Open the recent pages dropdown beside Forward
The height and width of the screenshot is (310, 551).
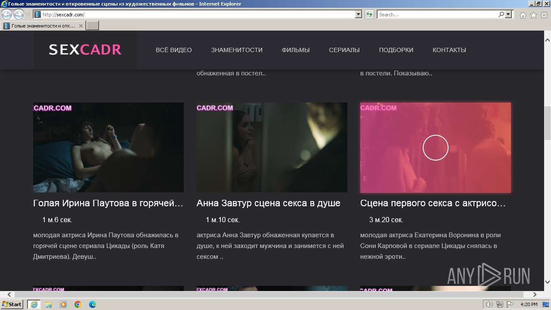coord(28,15)
